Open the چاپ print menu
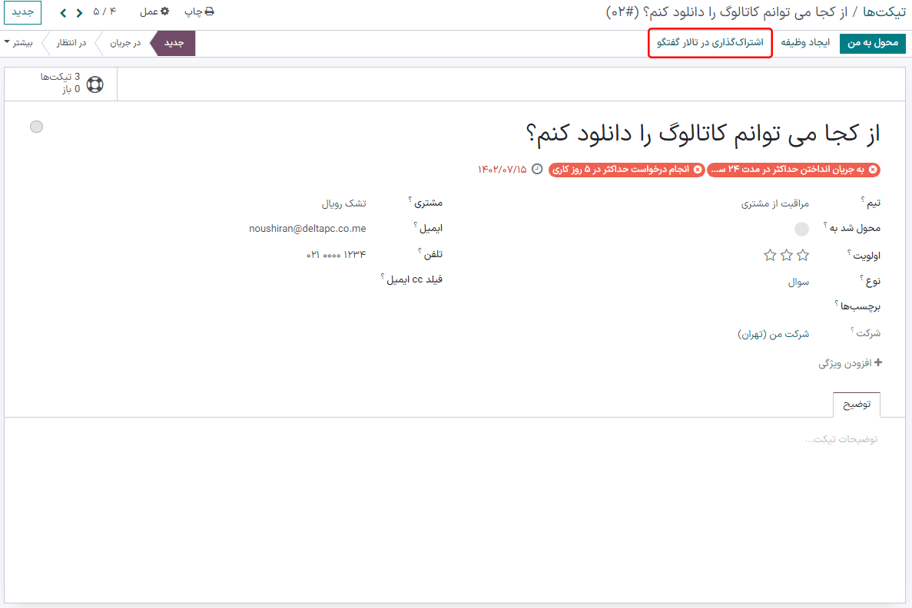The width and height of the screenshot is (912, 608). point(199,12)
